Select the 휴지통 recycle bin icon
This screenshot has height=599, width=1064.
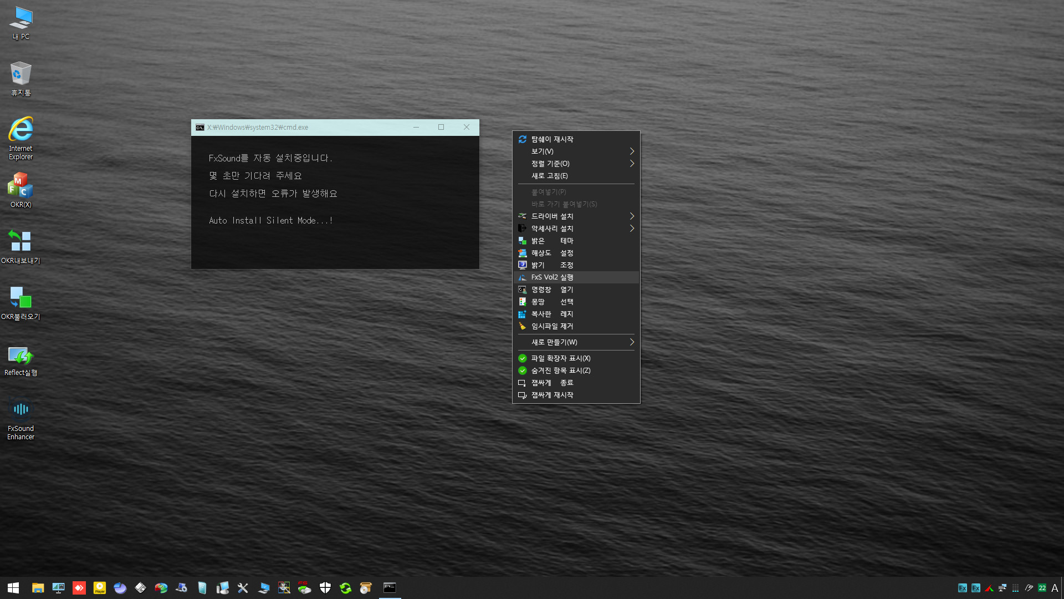(x=21, y=79)
